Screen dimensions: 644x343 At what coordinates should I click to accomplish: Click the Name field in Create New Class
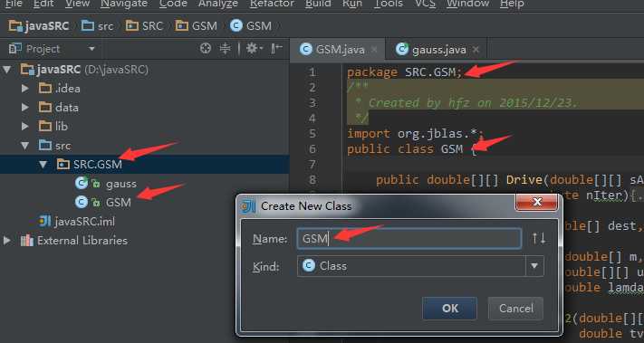tap(409, 238)
